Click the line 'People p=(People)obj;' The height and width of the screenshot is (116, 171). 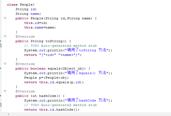pyautogui.click(x=46, y=78)
